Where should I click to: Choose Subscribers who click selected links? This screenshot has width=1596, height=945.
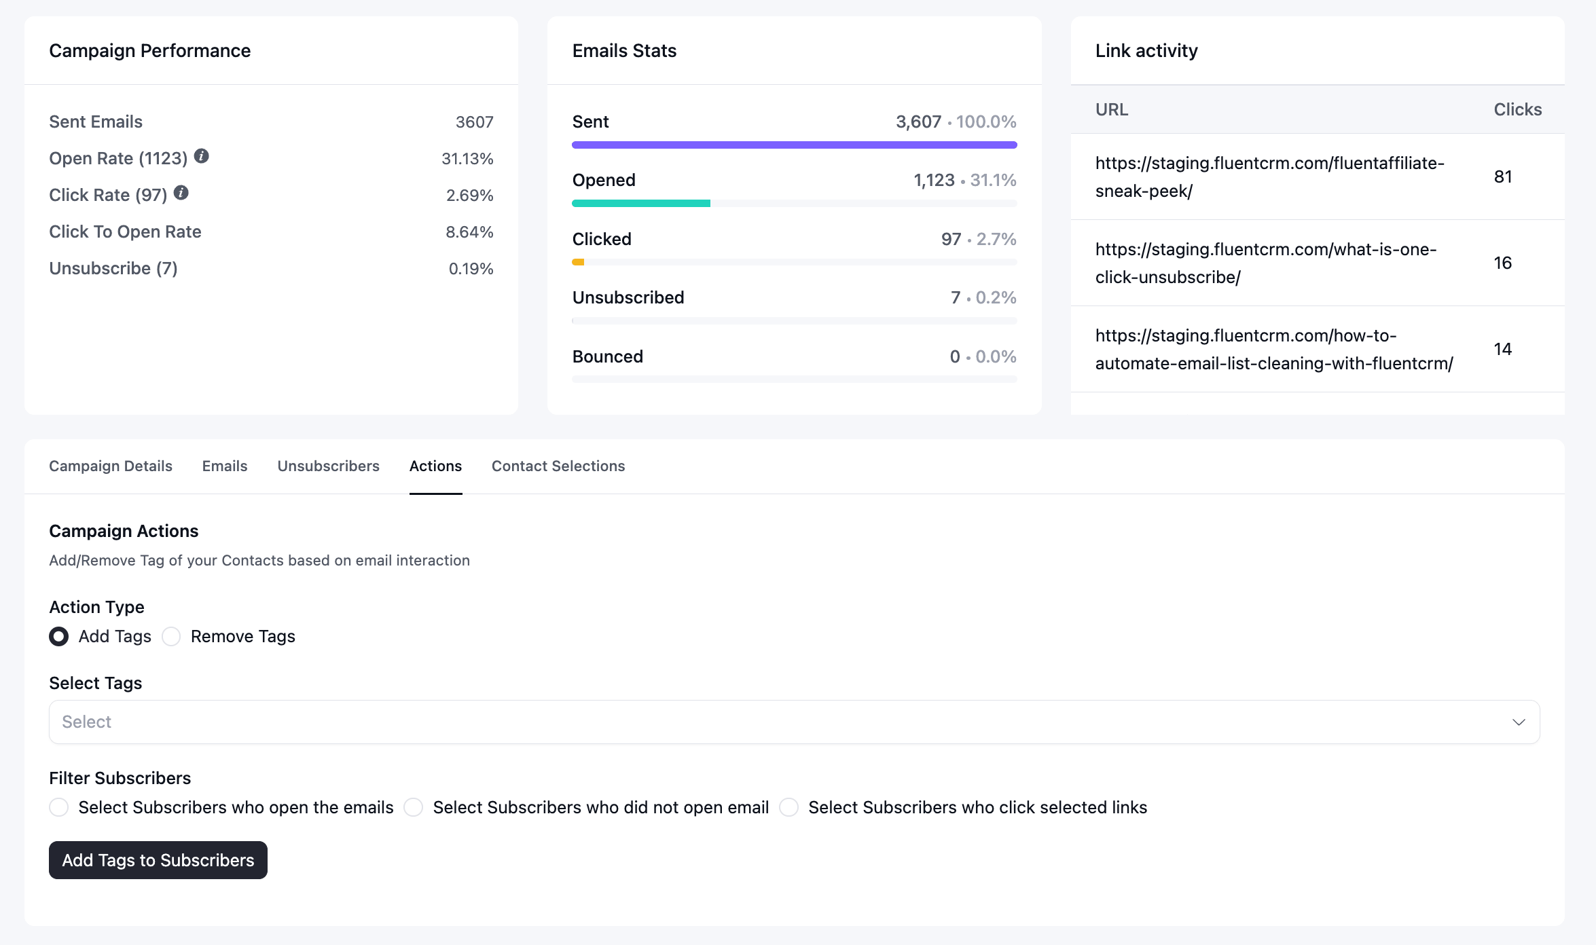(x=789, y=807)
